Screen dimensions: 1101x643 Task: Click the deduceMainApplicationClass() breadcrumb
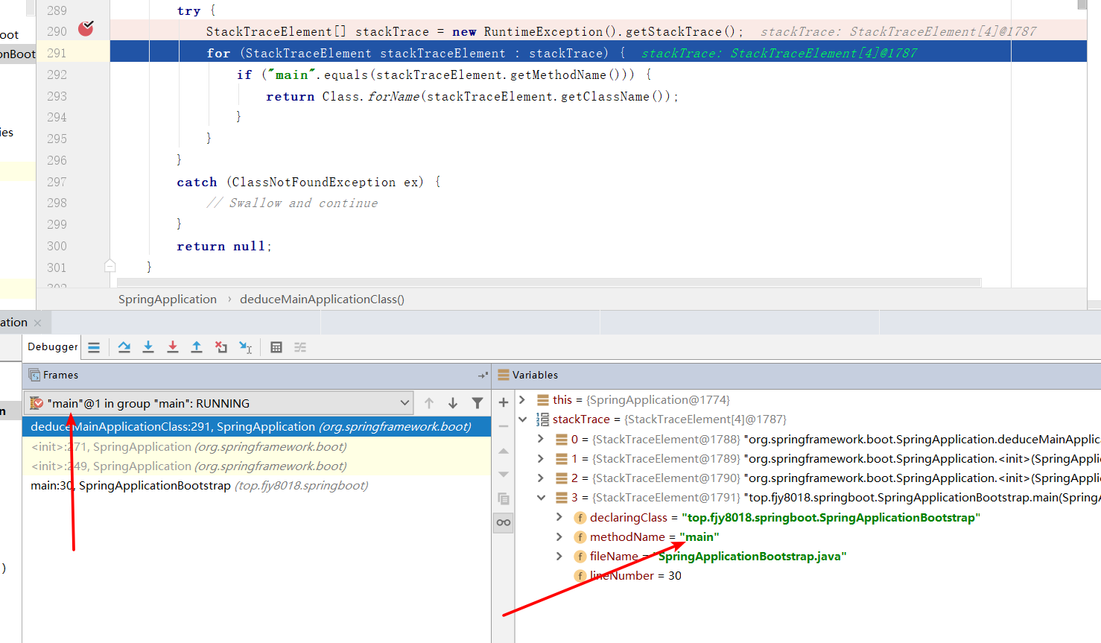click(322, 300)
